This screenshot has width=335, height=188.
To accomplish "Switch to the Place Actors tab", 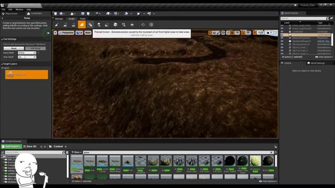I will coord(10,14).
